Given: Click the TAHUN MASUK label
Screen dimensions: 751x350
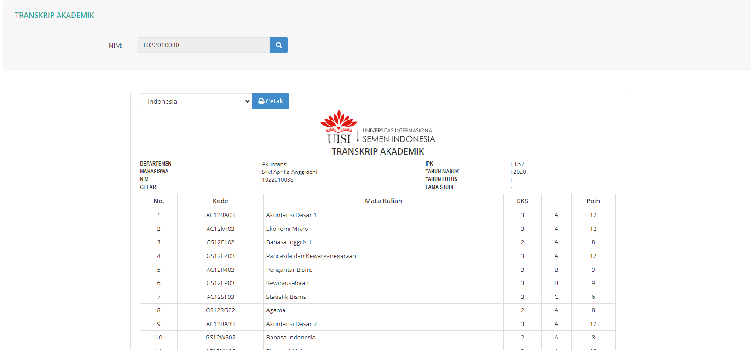Looking at the screenshot, I should point(442,172).
